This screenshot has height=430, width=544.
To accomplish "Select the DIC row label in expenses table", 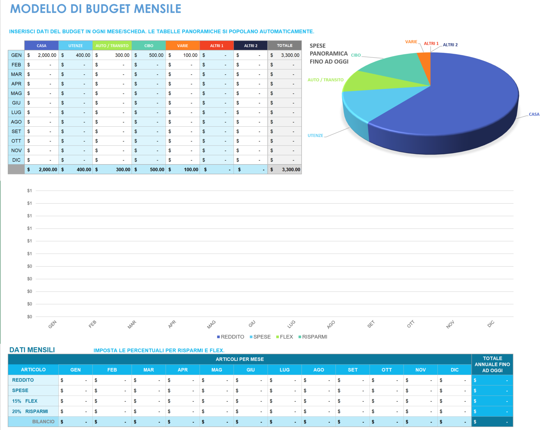I will click(x=16, y=160).
